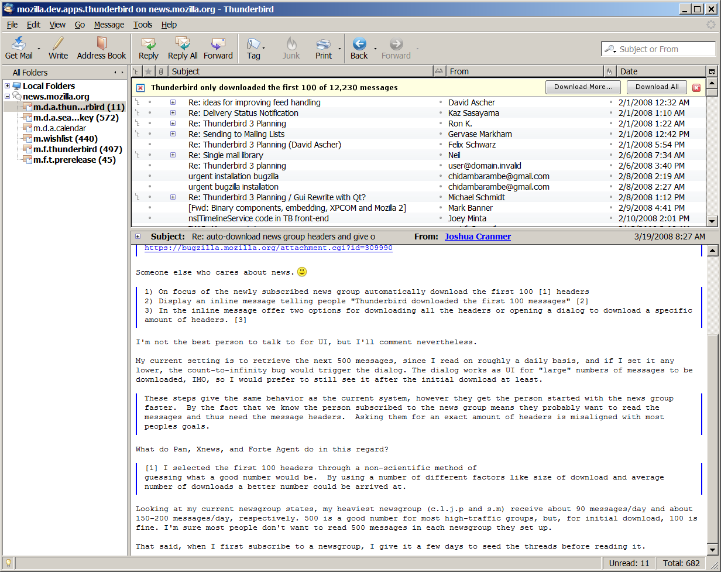Click the Print toolbar icon
Screen dimensions: 721x572
[x=323, y=44]
